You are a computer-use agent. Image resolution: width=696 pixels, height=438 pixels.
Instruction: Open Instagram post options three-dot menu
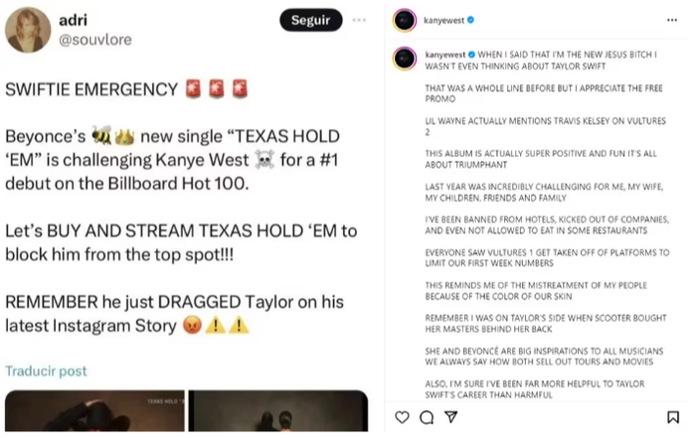coord(672,20)
